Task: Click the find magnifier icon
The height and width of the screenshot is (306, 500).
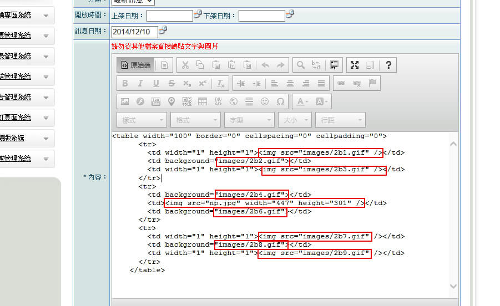Action: pyautogui.click(x=300, y=65)
